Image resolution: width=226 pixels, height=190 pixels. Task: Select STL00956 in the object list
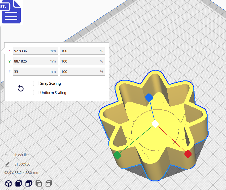(x=22, y=164)
